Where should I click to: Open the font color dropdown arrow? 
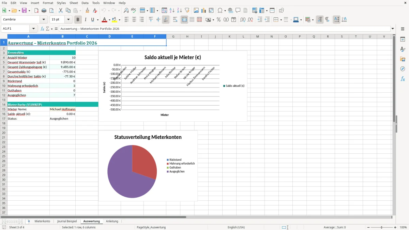point(110,20)
